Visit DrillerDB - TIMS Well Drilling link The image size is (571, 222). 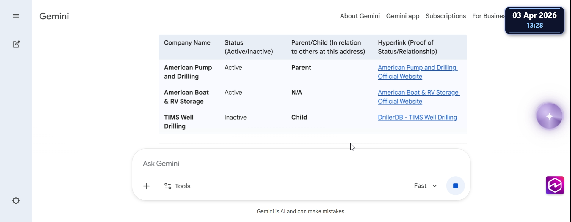click(x=417, y=117)
